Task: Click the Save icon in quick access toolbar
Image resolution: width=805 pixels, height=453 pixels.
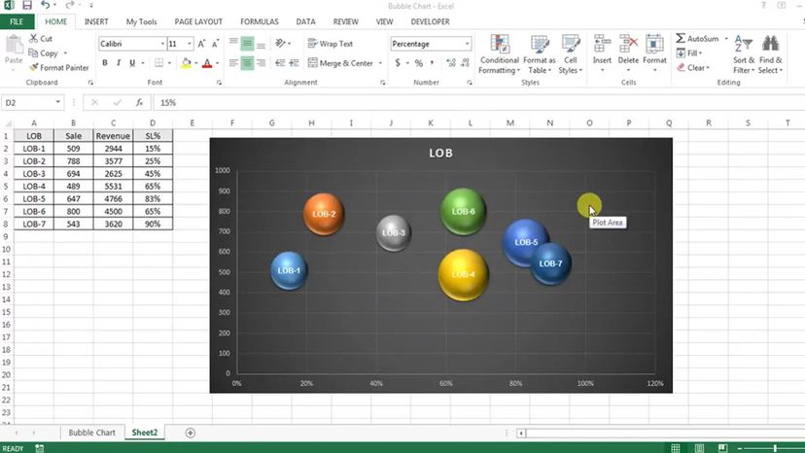Action: point(26,6)
